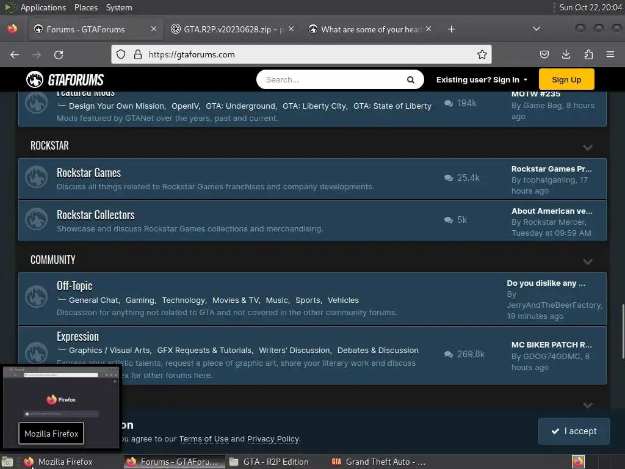This screenshot has height=469, width=625.
Task: Open the Applications menu
Action: pos(43,7)
